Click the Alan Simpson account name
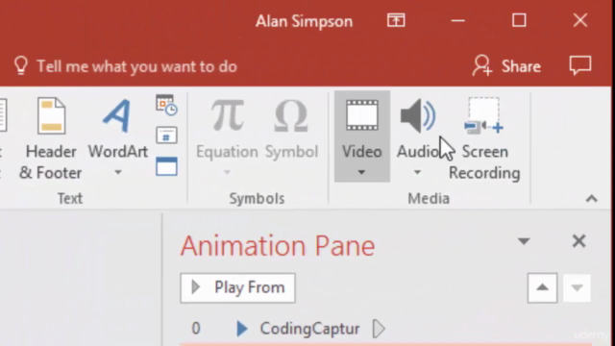This screenshot has width=615, height=346. pos(304,21)
